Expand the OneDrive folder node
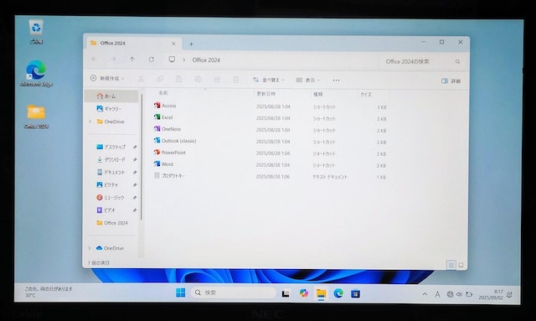 (x=90, y=122)
